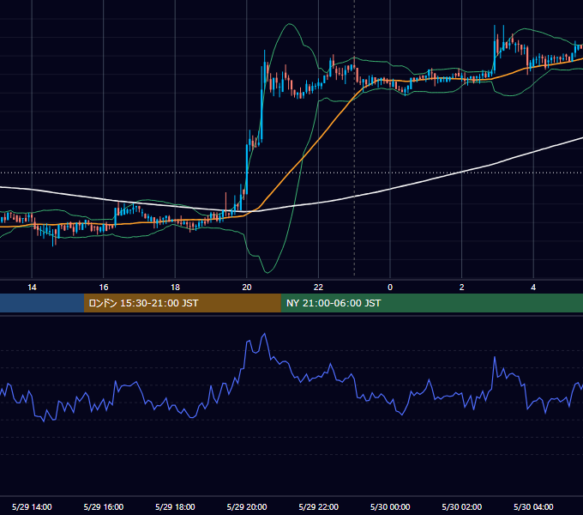The width and height of the screenshot is (583, 515).
Task: Click the 5/29 18:00 date label
Action: tap(175, 506)
